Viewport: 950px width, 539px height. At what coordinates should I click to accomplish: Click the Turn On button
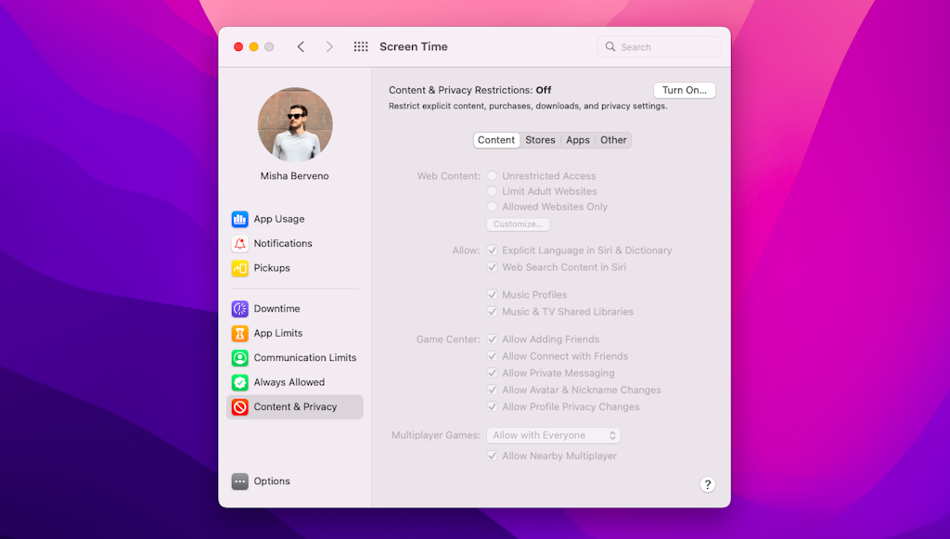pyautogui.click(x=684, y=90)
